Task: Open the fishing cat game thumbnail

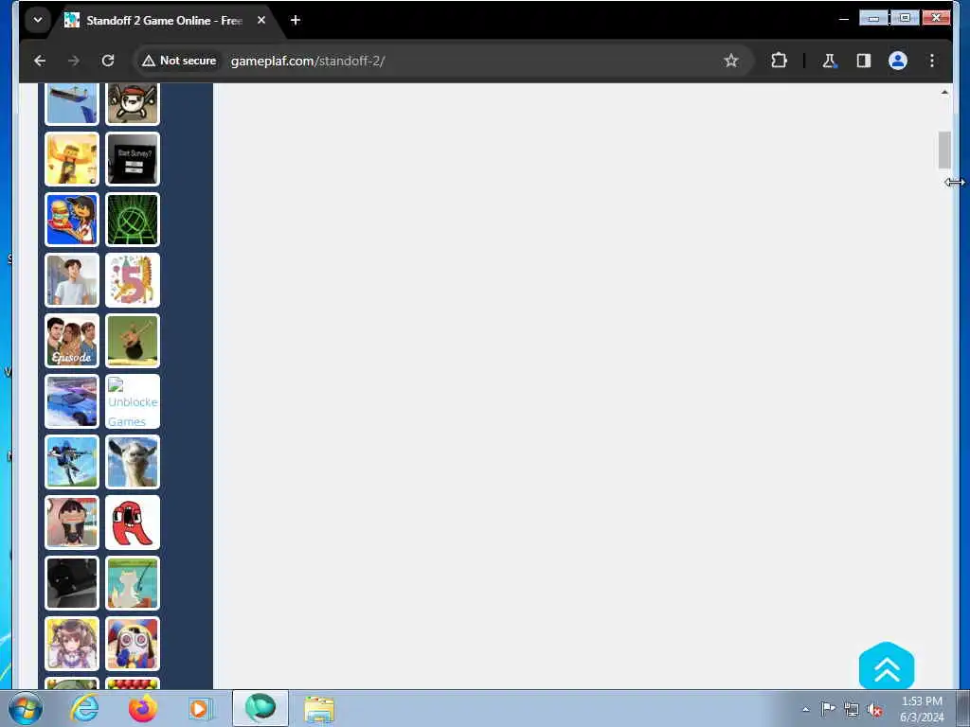Action: pyautogui.click(x=133, y=583)
